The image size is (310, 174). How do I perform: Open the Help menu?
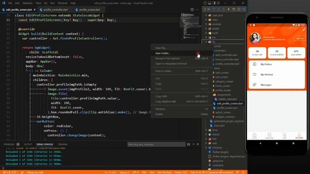tap(73, 3)
